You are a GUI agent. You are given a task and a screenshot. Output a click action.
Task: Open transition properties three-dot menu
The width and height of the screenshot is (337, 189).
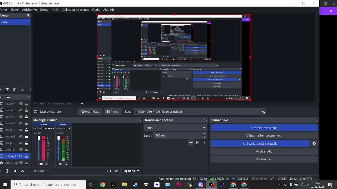point(204,143)
